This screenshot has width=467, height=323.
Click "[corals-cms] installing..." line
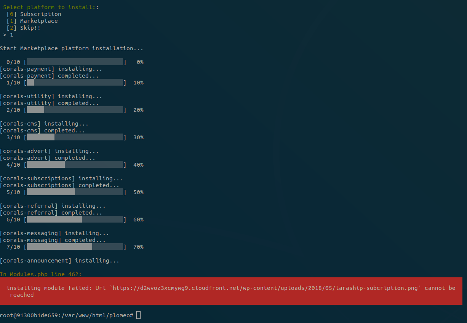pos(44,124)
